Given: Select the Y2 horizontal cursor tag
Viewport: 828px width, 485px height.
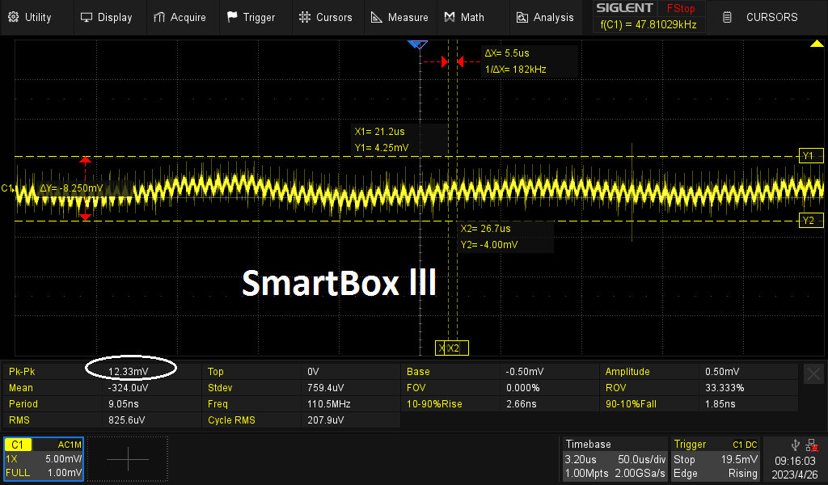Looking at the screenshot, I should [x=810, y=221].
